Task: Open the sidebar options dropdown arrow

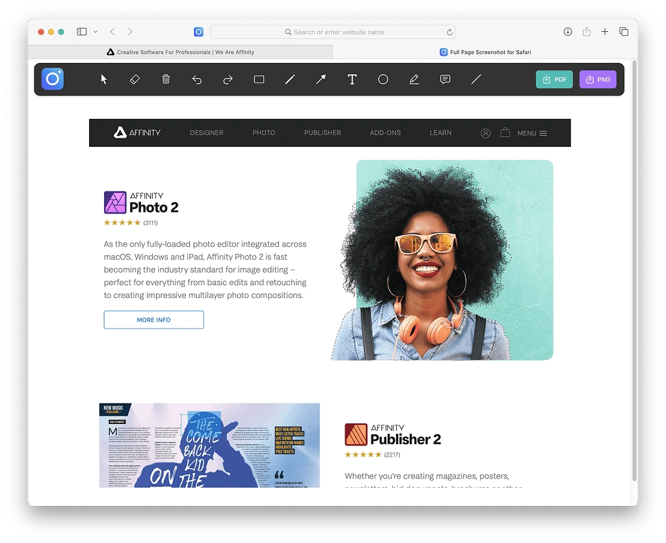Action: tap(96, 32)
